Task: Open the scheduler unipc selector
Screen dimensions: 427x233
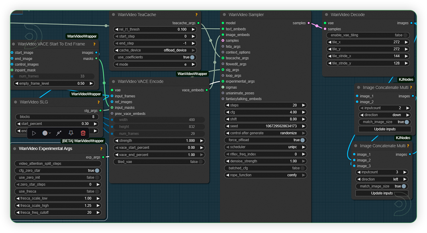Action: click(x=266, y=147)
